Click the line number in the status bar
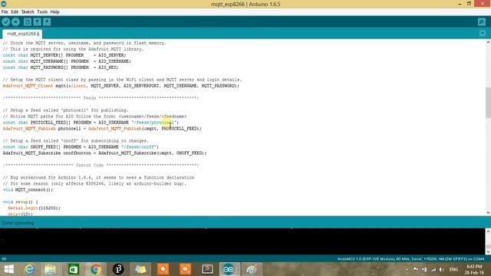 click(4, 259)
